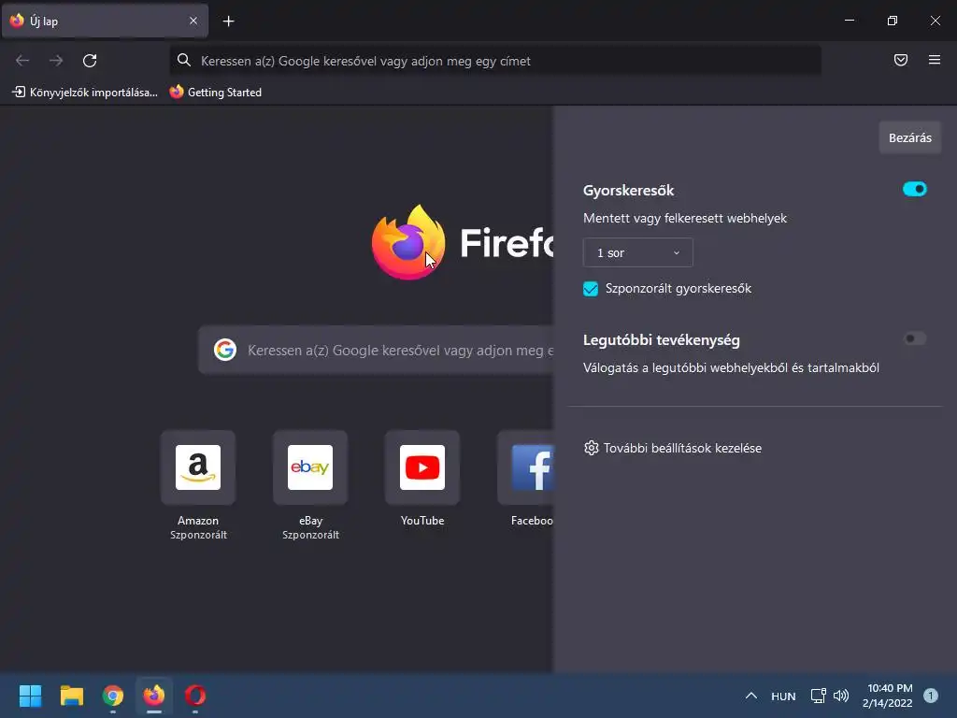This screenshot has width=957, height=718.
Task: Open További beállítások kezelése link
Action: pos(682,448)
